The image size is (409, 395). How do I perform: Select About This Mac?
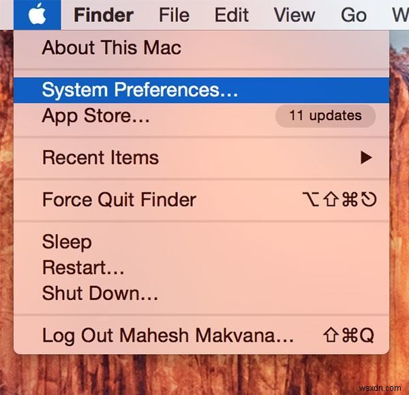coord(112,48)
